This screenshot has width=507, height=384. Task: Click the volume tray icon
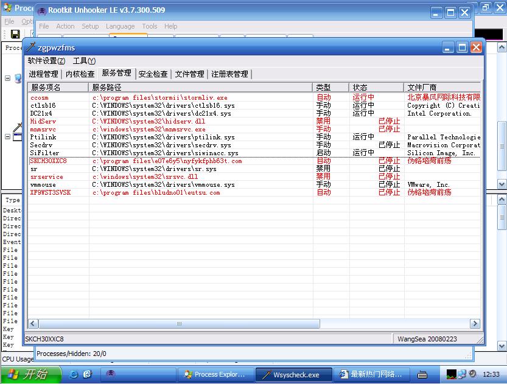pos(472,374)
